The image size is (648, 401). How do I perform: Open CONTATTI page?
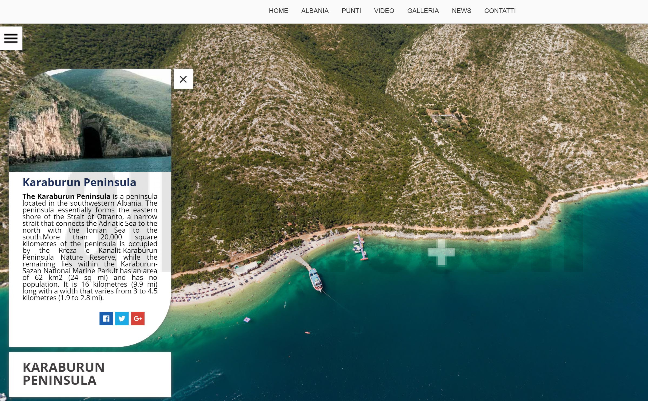(500, 11)
